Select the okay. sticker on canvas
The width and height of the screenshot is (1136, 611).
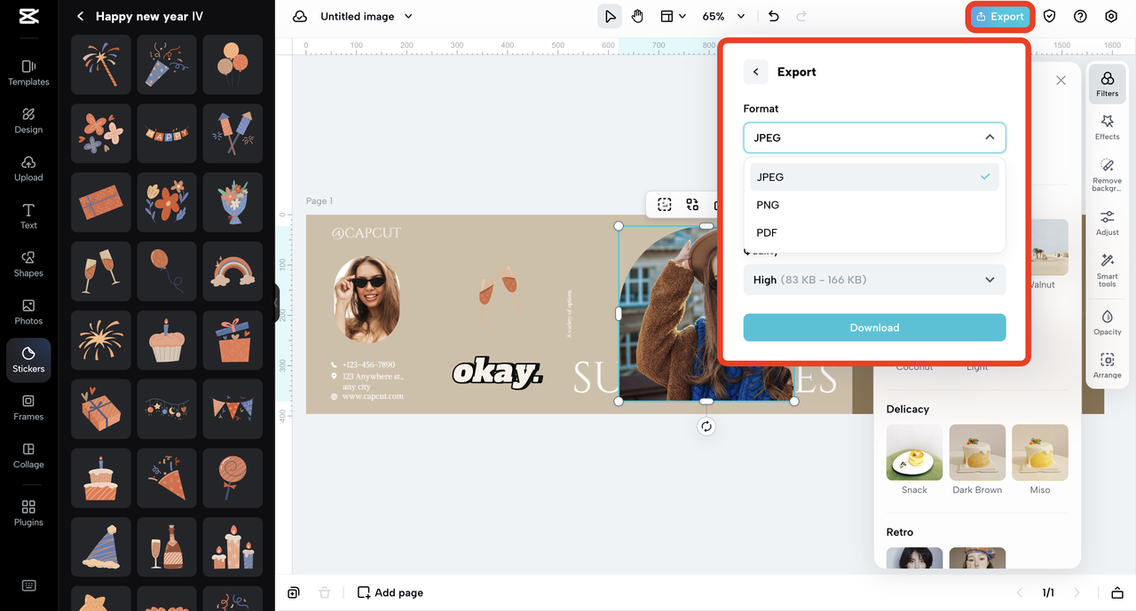[497, 372]
